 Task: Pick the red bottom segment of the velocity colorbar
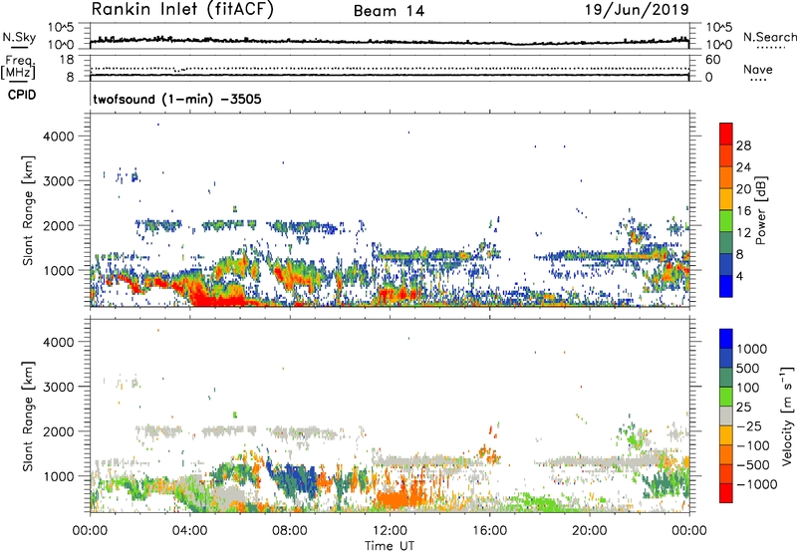(x=726, y=493)
